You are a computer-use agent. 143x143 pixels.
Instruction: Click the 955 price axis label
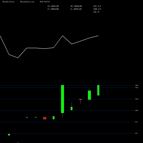136,133
